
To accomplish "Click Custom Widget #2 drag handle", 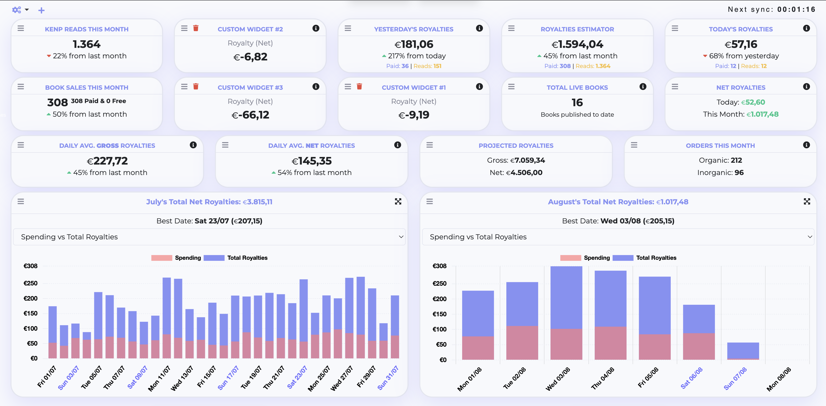I will (x=184, y=28).
